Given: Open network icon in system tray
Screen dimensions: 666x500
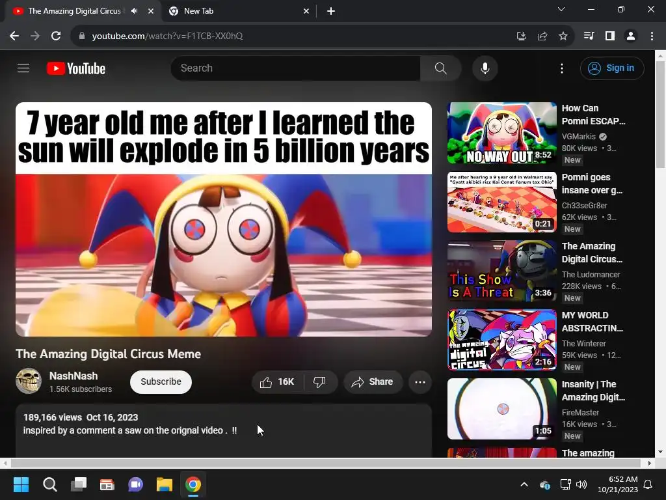Looking at the screenshot, I should click(x=565, y=484).
